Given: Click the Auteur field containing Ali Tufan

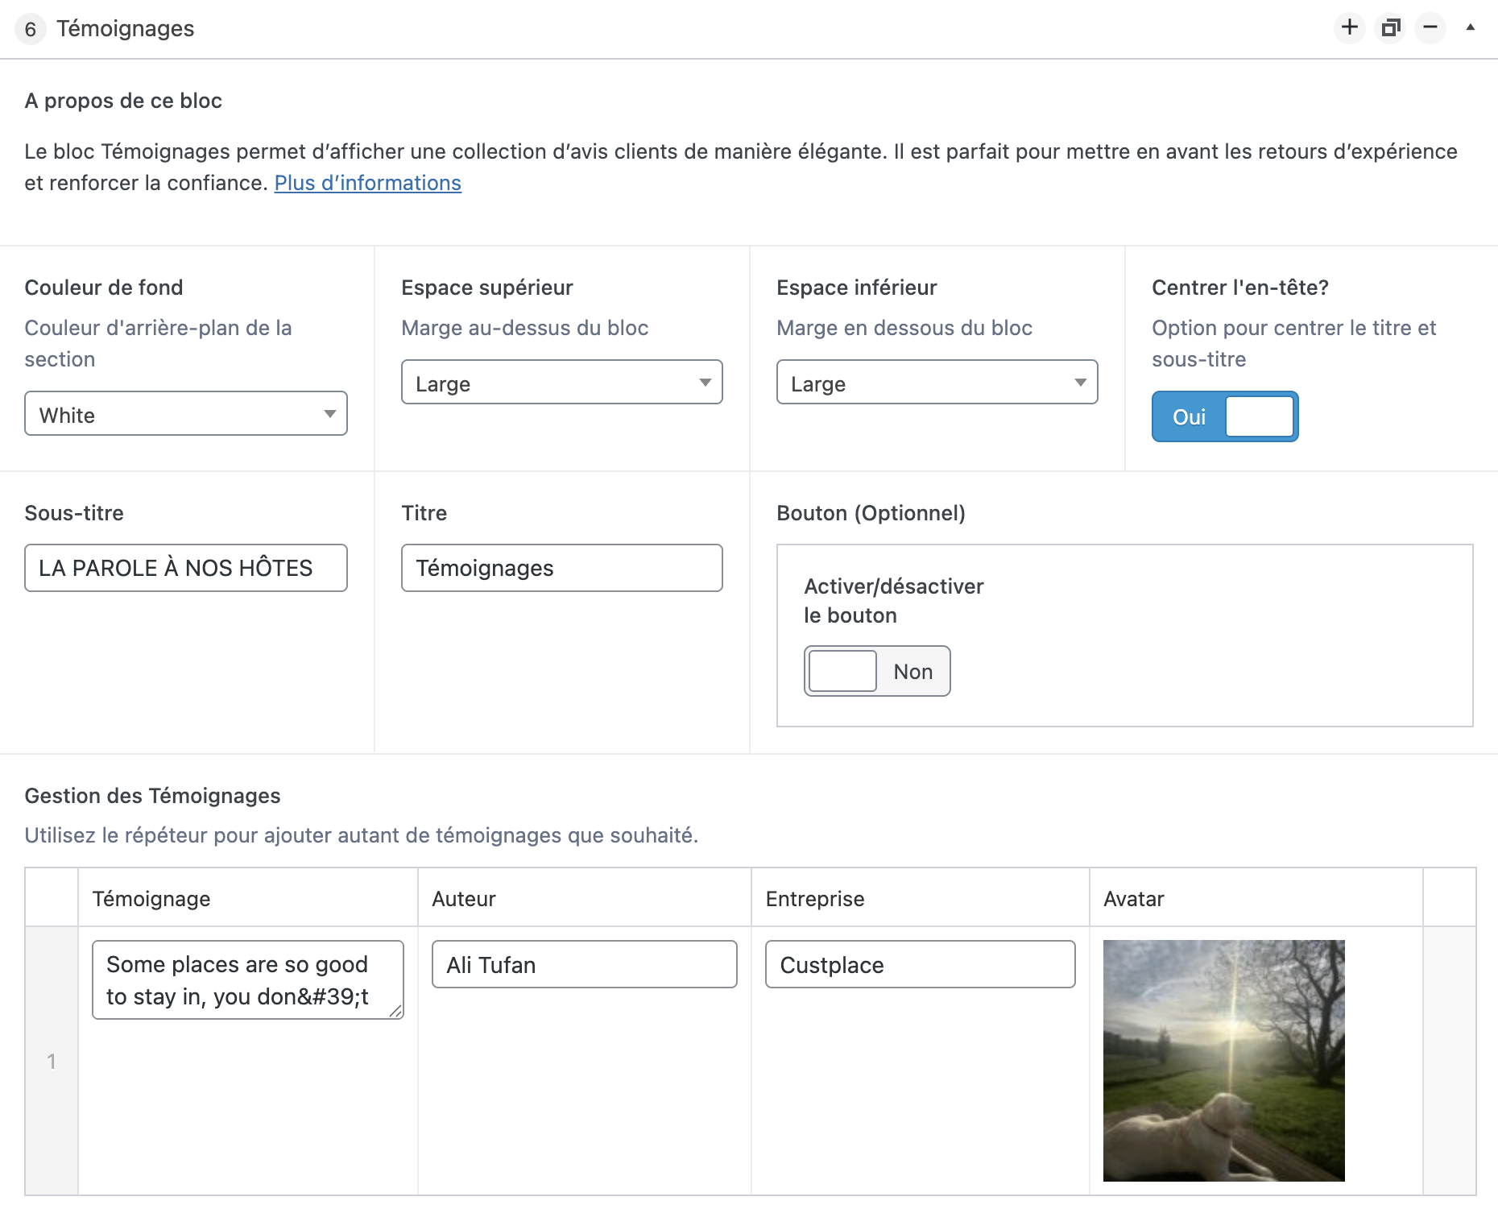Looking at the screenshot, I should coord(584,964).
